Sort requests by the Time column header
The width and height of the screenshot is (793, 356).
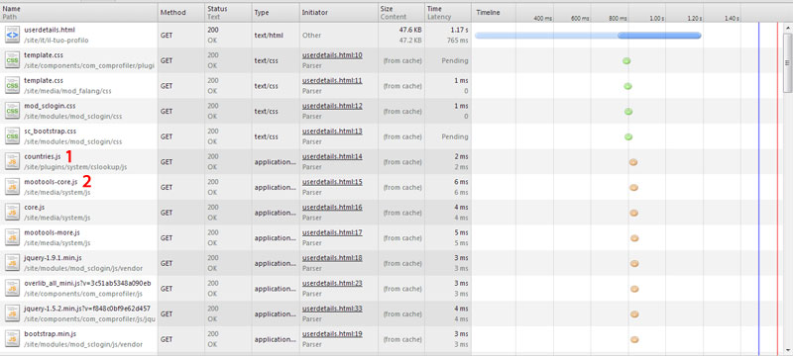(x=448, y=13)
